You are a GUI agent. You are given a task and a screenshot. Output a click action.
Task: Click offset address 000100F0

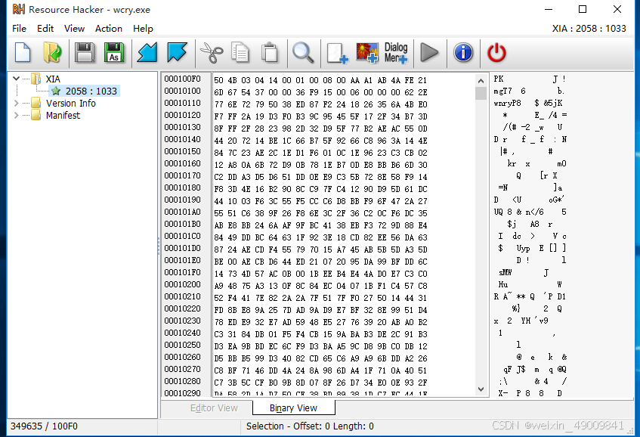click(182, 79)
